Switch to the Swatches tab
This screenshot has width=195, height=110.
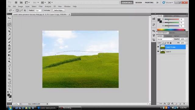point(168,16)
